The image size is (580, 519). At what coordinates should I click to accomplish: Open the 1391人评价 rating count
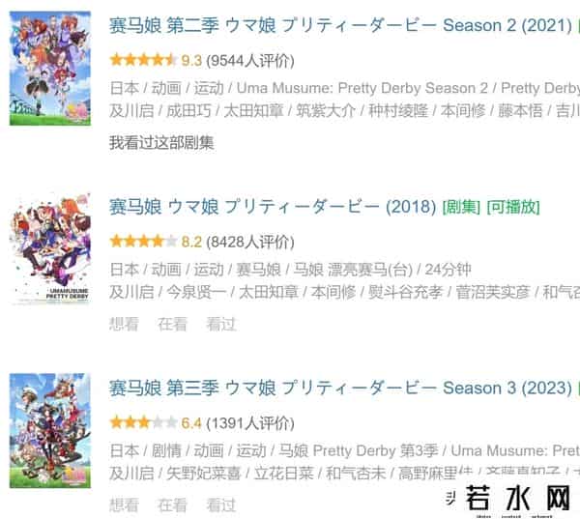[x=250, y=423]
